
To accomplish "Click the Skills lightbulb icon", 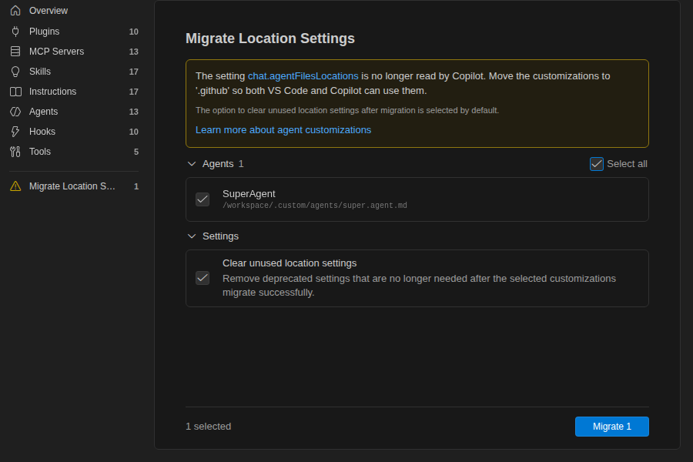I will click(x=15, y=72).
